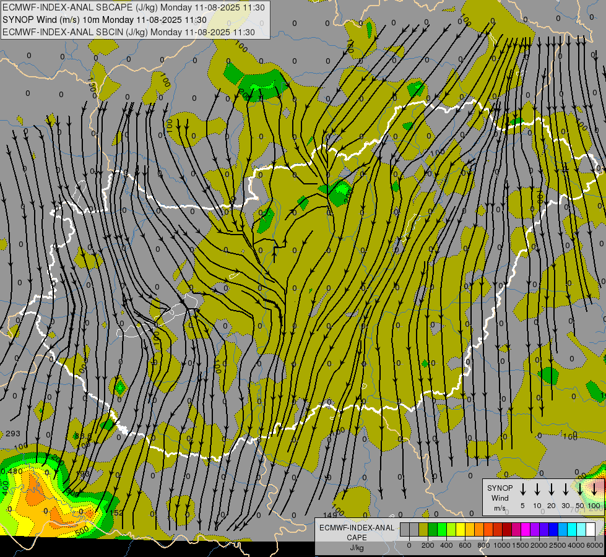The image size is (606, 557).
Task: Click the SYNOP Wind m/s legend label
Action: click(x=500, y=498)
